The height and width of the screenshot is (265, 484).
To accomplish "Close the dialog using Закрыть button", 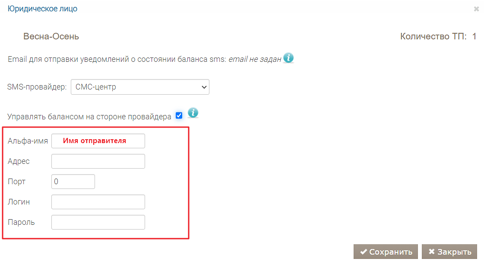I will (x=449, y=252).
